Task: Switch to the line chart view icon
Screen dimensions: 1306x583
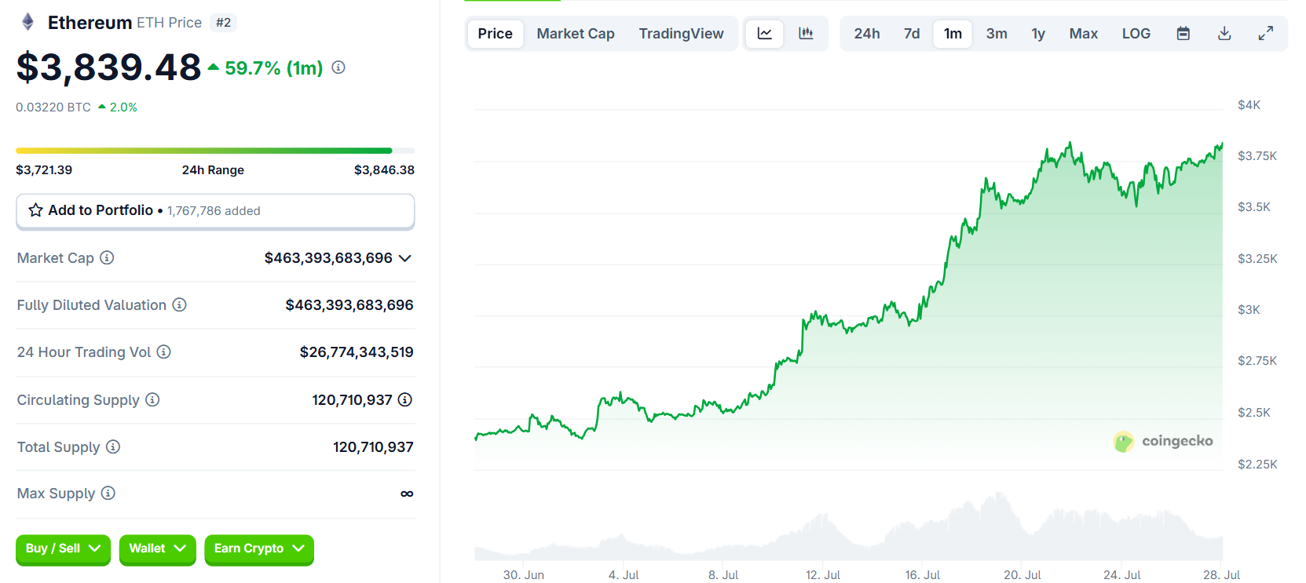Action: tap(764, 33)
